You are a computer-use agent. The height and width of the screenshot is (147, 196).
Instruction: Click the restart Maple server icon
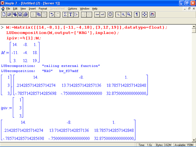[x=152, y=15]
